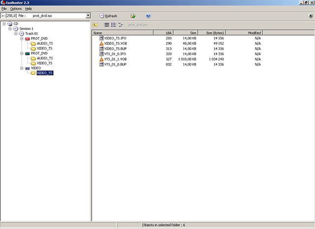Sort by Name column header
Image resolution: width=315 pixels, height=229 pixels.
[x=123, y=33]
